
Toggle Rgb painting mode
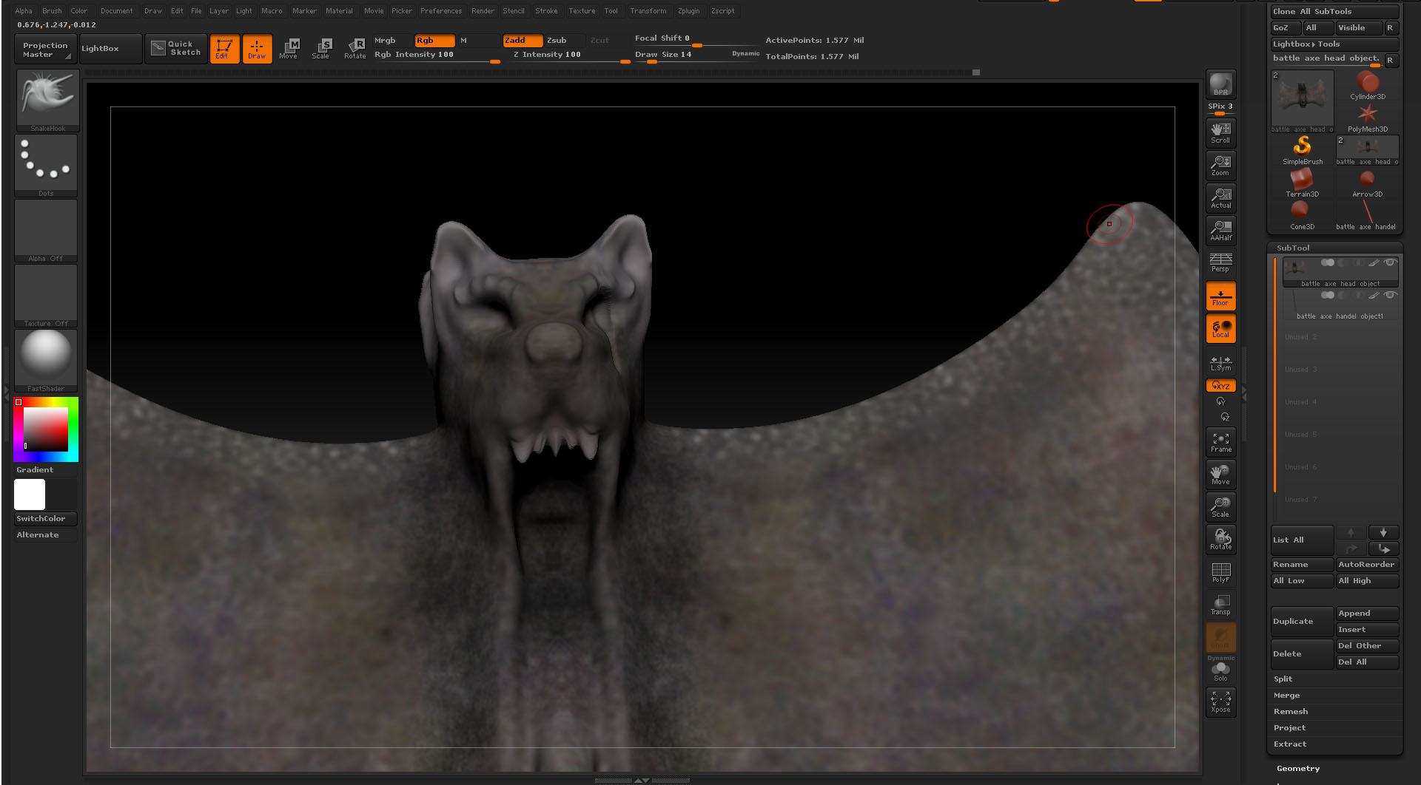pos(434,41)
